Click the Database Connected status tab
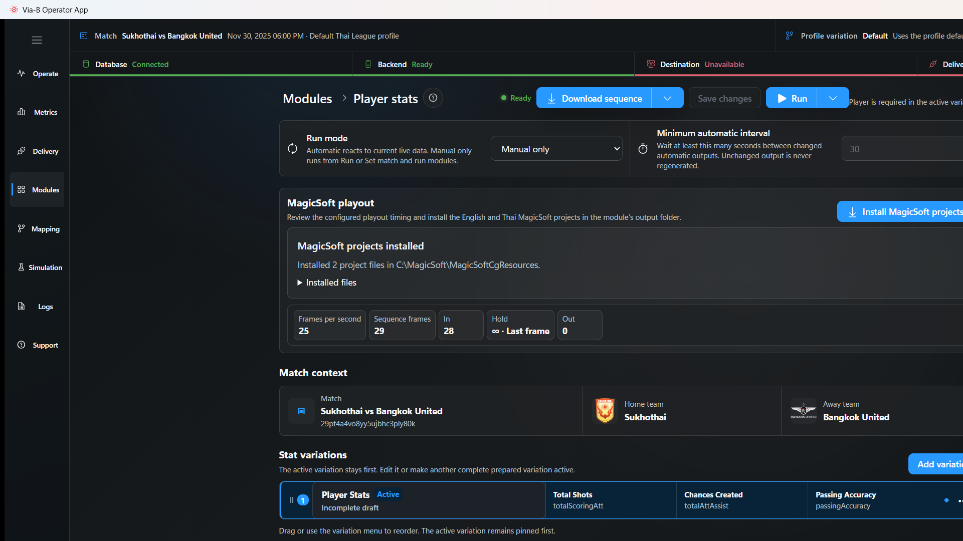This screenshot has width=963, height=541. (x=211, y=64)
